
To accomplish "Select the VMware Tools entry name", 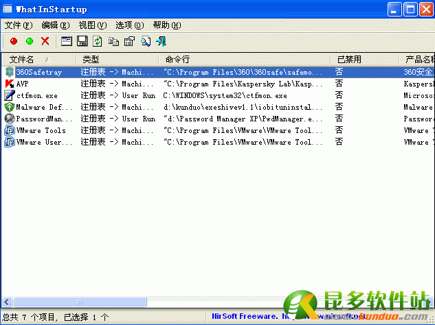I will 41,130.
